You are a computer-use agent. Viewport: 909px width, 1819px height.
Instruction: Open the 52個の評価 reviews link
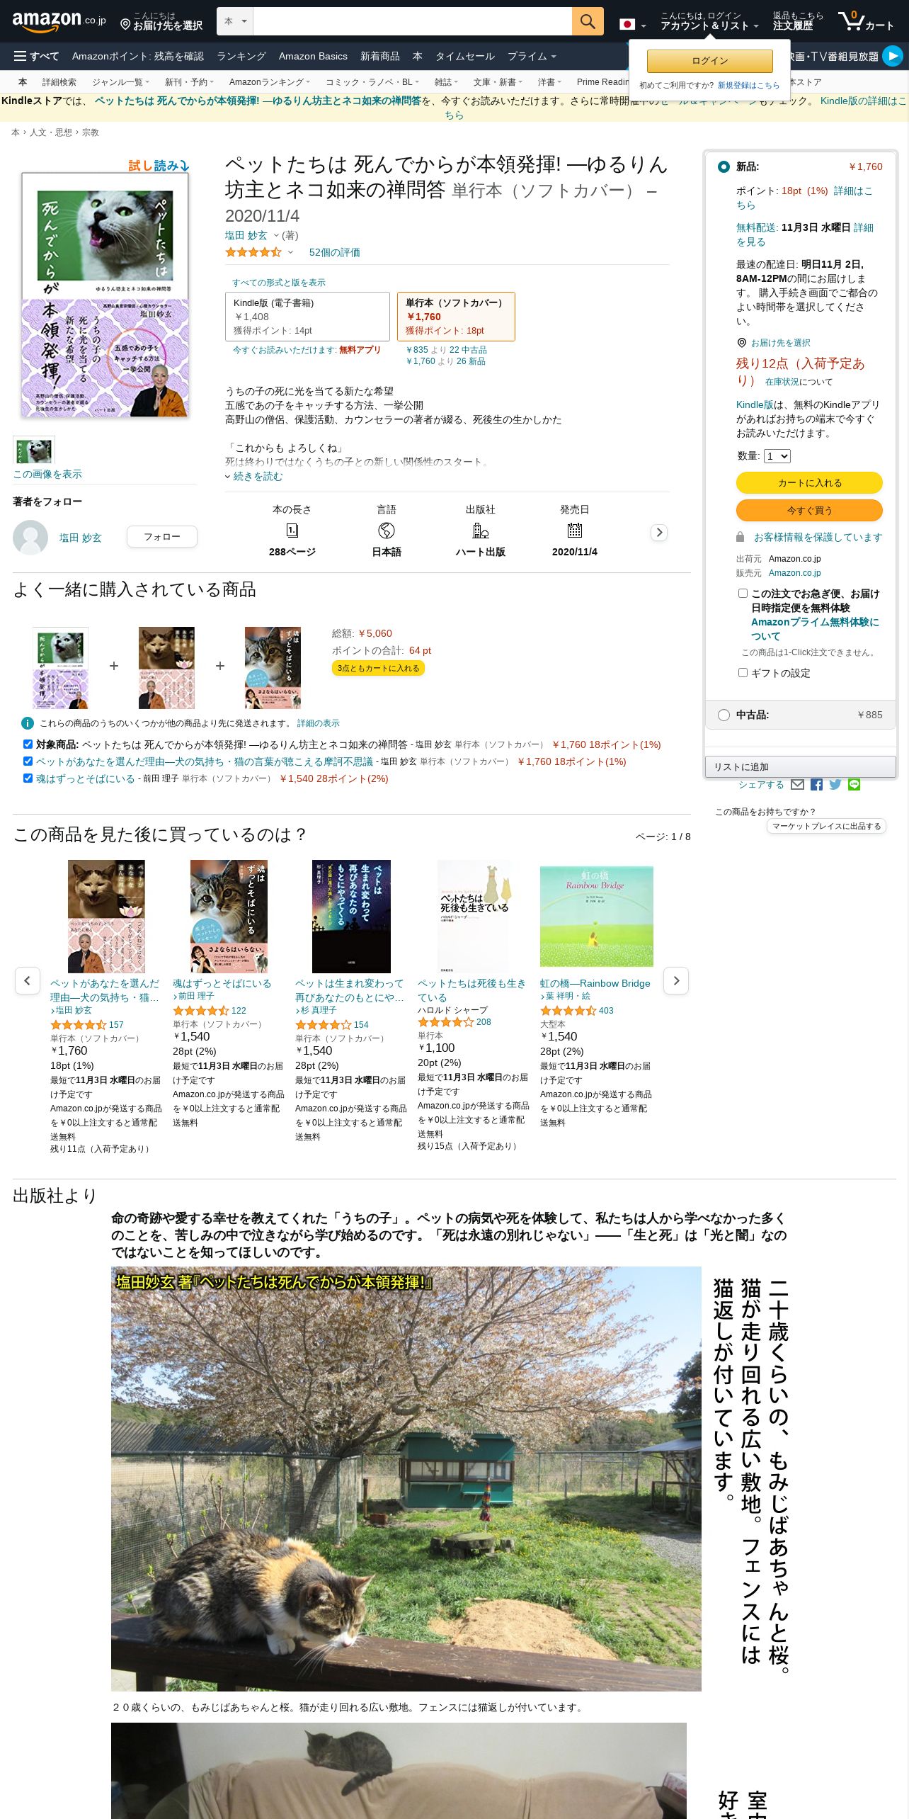coord(335,252)
